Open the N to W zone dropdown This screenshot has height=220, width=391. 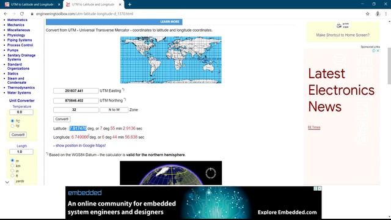coord(114,110)
